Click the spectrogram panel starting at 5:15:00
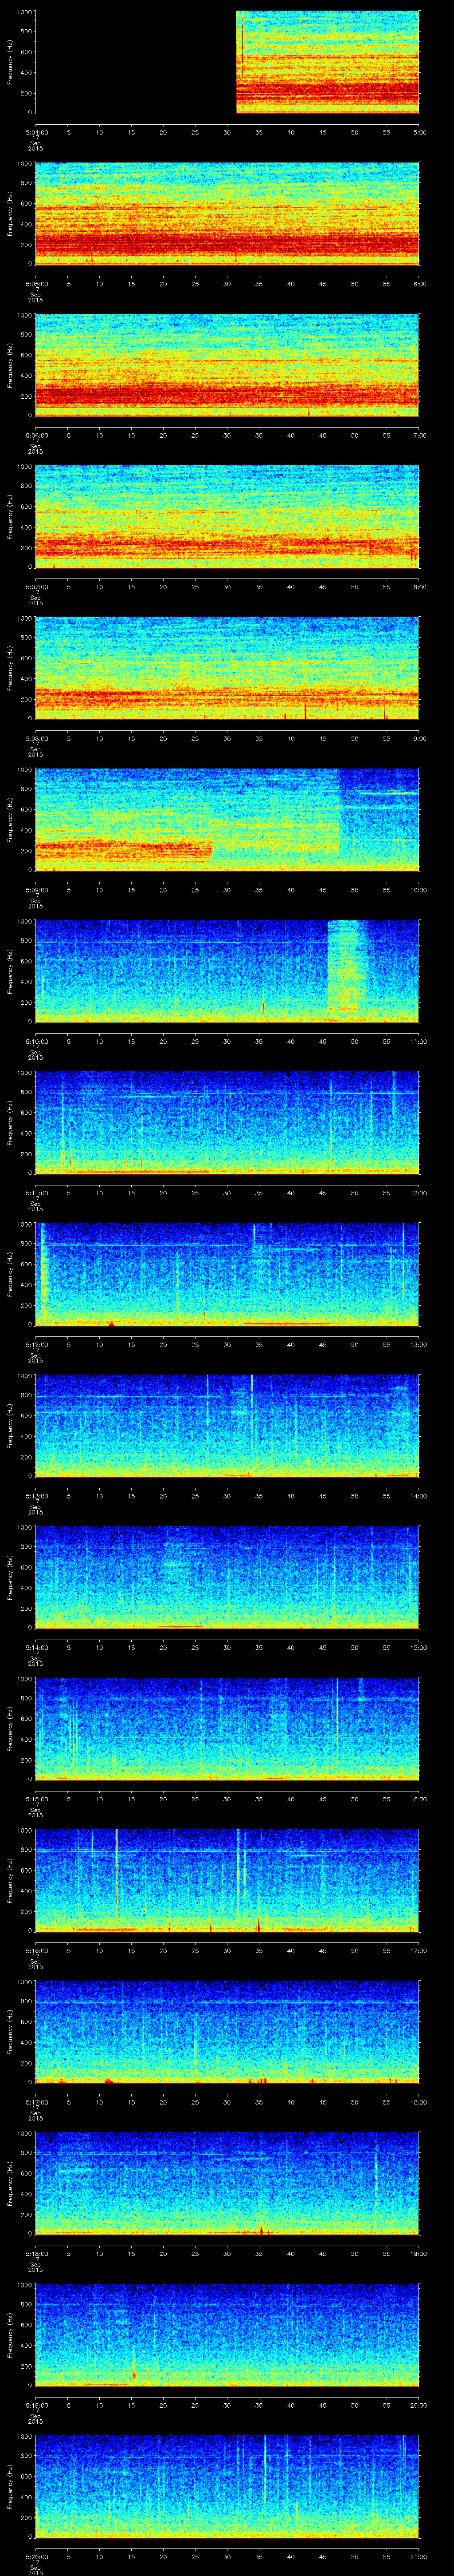This screenshot has height=2576, width=454. (x=227, y=1728)
